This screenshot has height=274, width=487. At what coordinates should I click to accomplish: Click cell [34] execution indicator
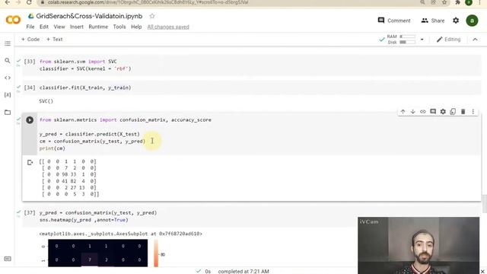click(x=30, y=88)
